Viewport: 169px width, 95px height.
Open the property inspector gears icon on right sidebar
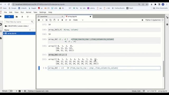click(167, 17)
